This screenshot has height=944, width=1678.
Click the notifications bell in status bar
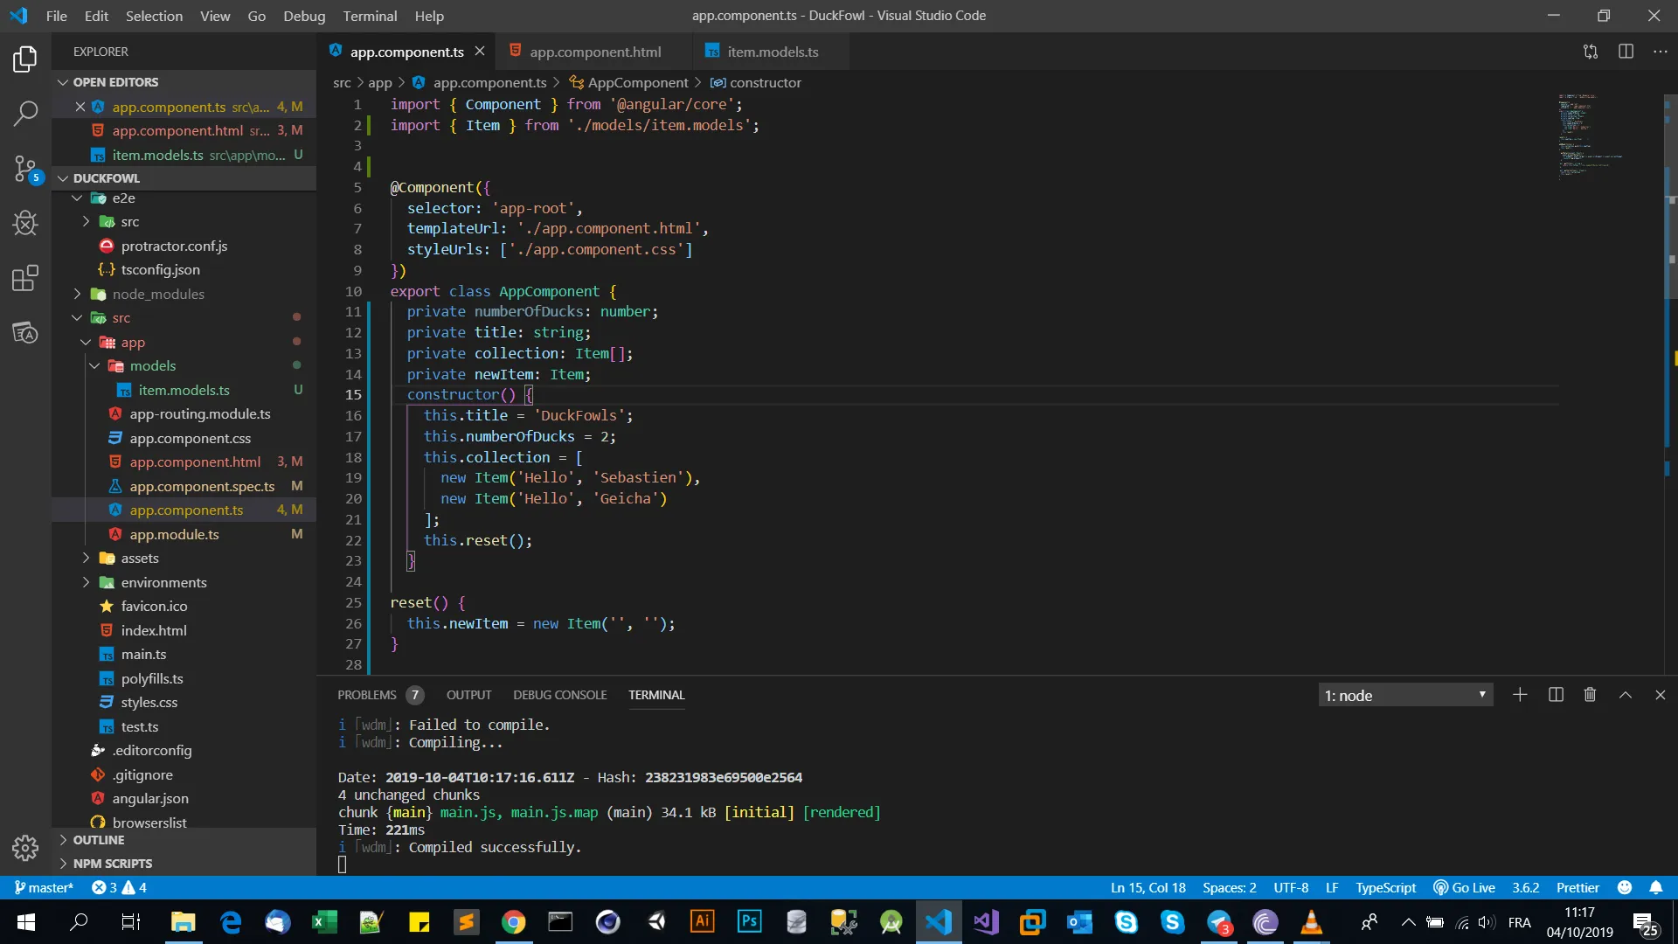click(x=1655, y=887)
